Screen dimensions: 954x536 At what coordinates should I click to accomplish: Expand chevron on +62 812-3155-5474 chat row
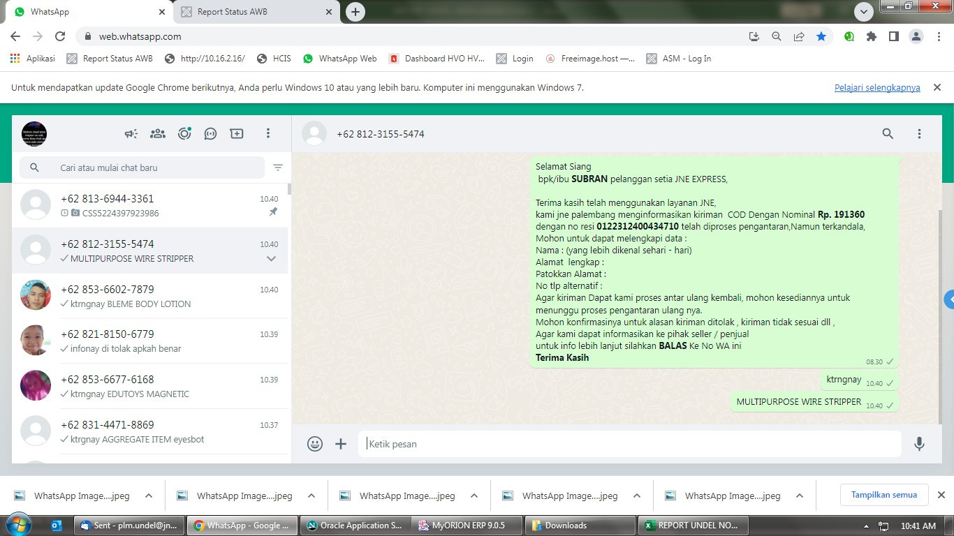(272, 258)
